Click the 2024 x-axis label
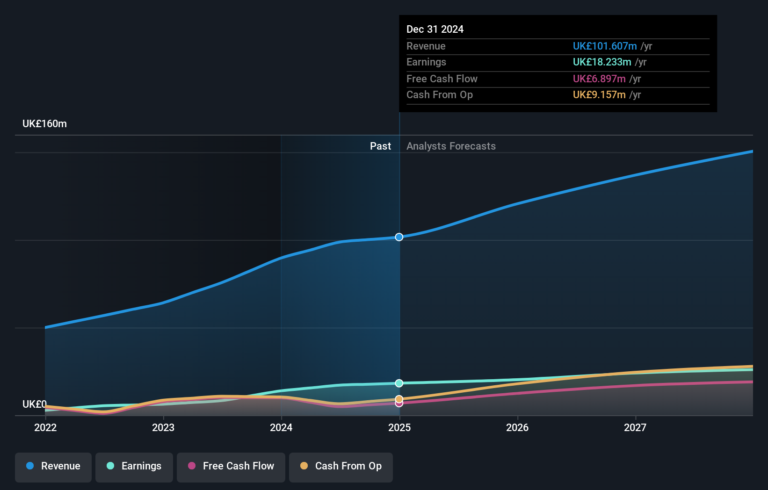The width and height of the screenshot is (768, 490). 281,427
